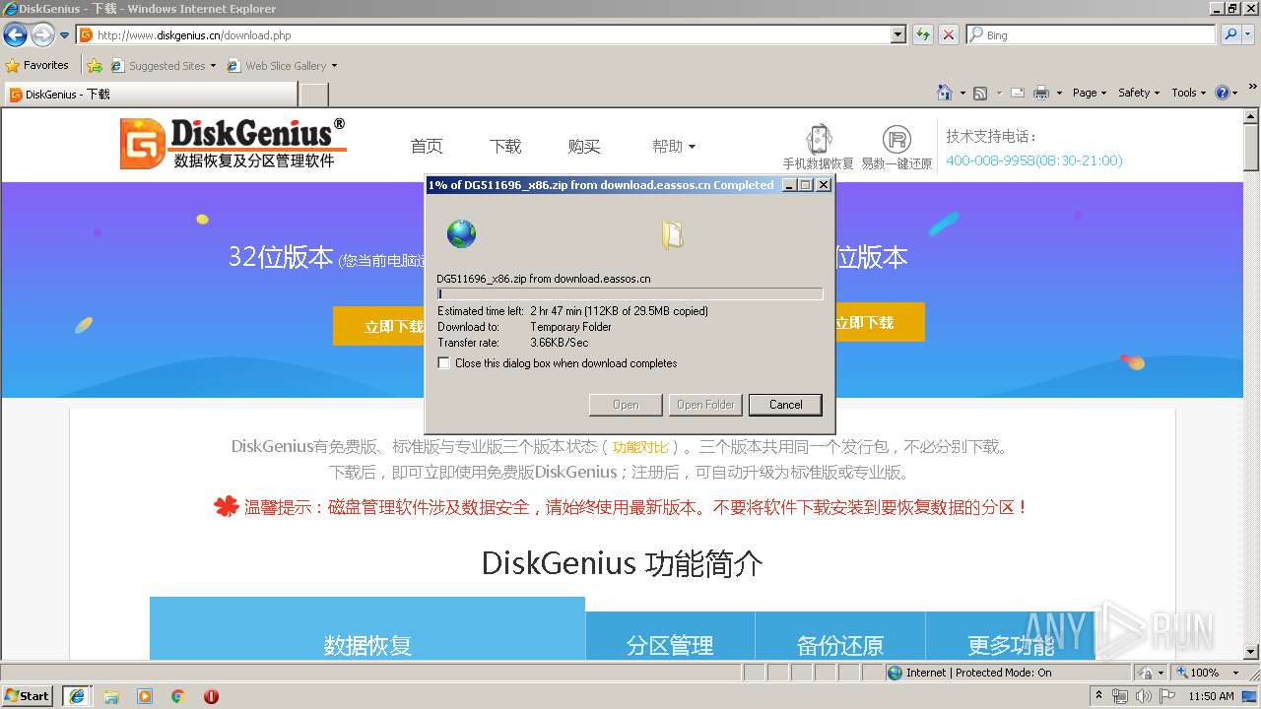Launch Windows Media Player from taskbar
The height and width of the screenshot is (709, 1261).
coord(145,696)
